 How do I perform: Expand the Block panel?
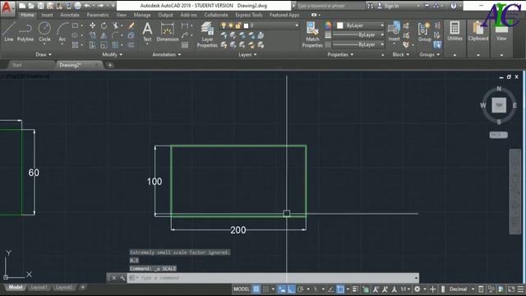pyautogui.click(x=401, y=54)
